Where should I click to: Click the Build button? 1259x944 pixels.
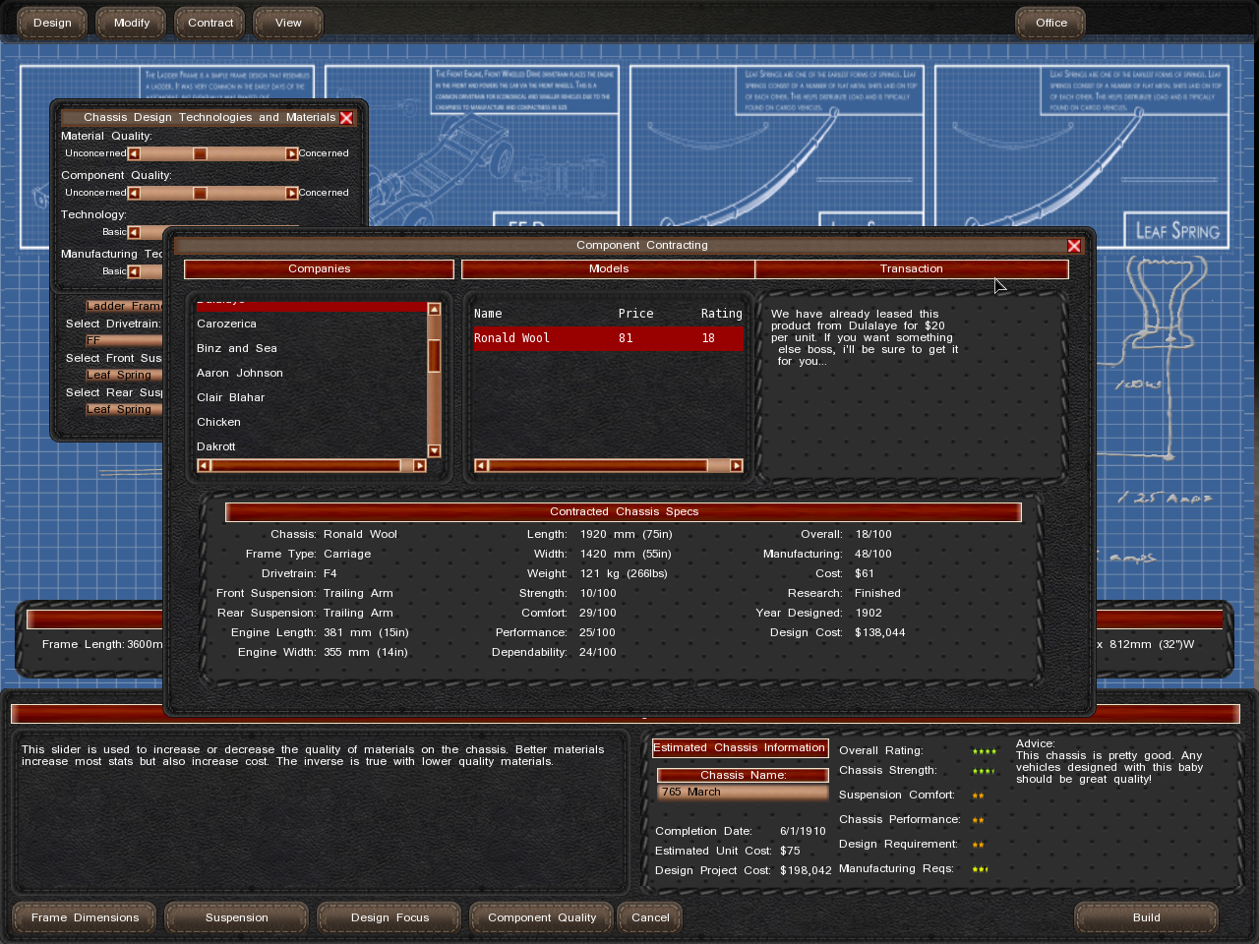(1146, 917)
